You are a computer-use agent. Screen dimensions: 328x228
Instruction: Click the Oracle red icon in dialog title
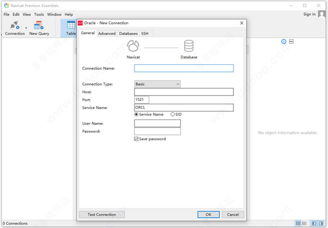click(x=80, y=23)
